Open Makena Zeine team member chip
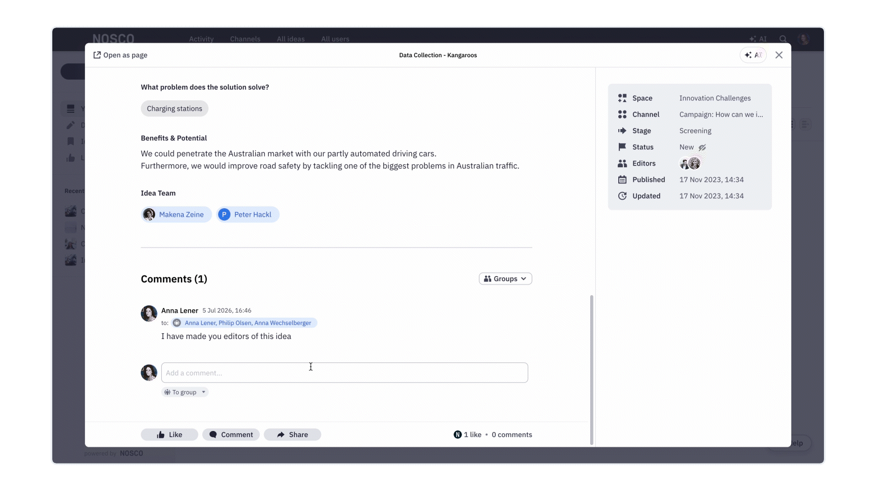The height and width of the screenshot is (491, 874). [x=176, y=214]
